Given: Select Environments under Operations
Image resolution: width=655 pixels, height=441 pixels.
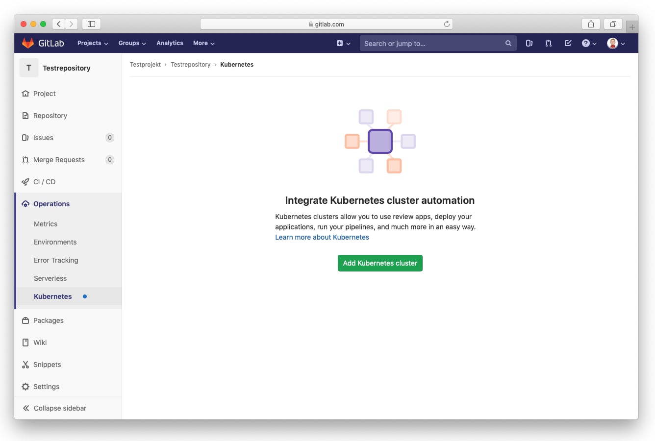Looking at the screenshot, I should point(55,242).
